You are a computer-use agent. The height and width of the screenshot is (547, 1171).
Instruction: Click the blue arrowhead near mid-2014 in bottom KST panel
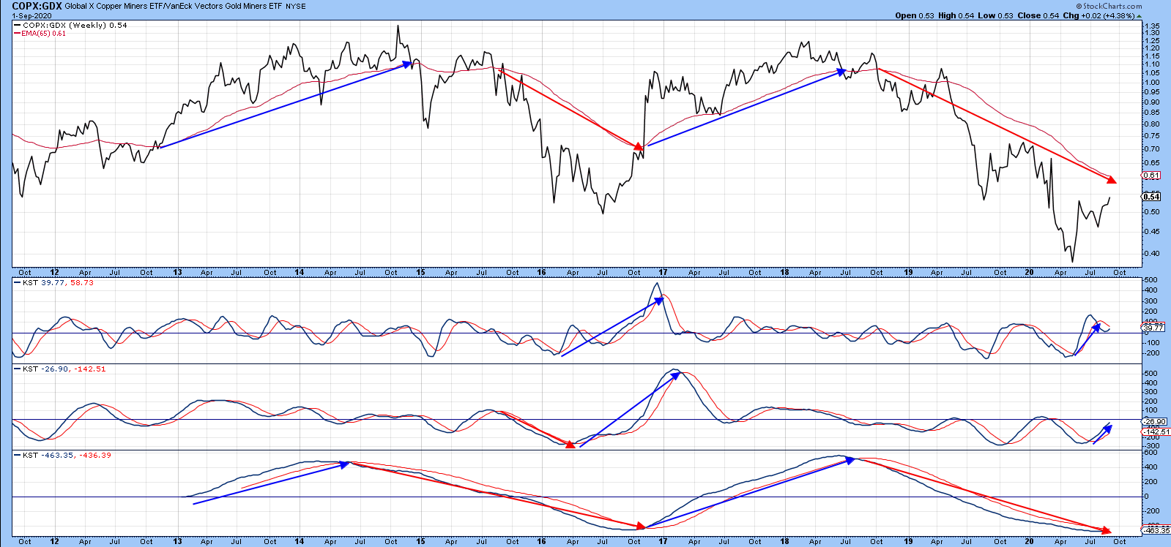(x=344, y=464)
